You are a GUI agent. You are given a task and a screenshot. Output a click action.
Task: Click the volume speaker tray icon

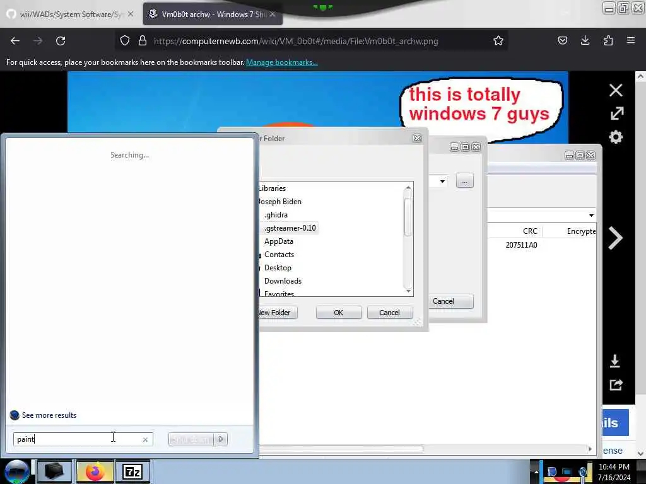tap(583, 472)
